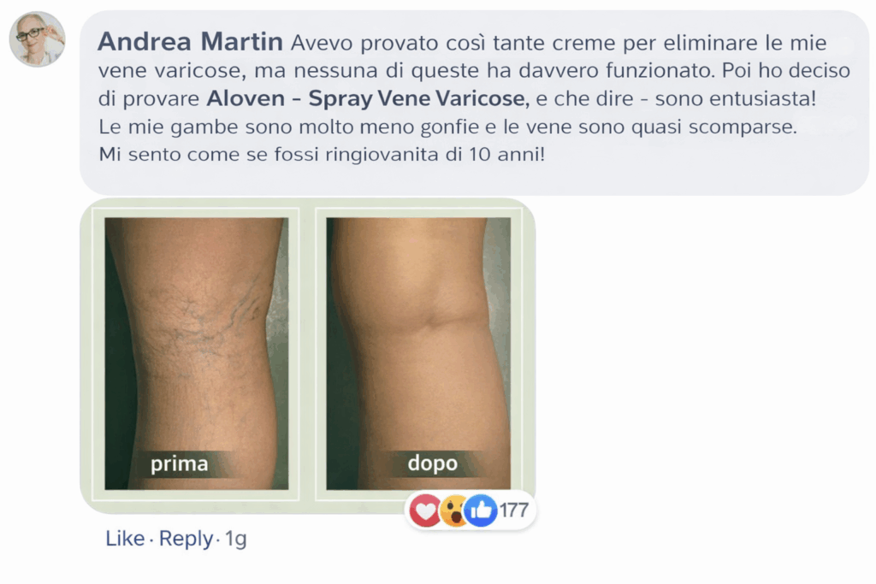
Task: Click the reactions pill with emoji icons
Action: coord(470,510)
